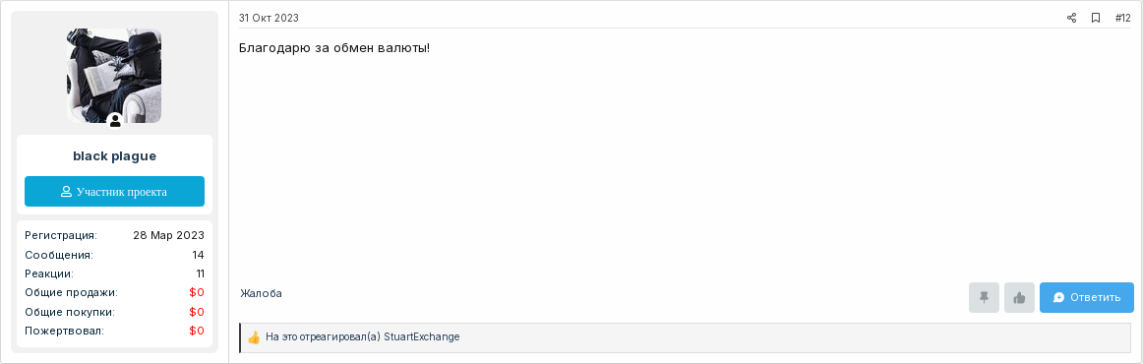Open the black plague username link
The height and width of the screenshot is (364, 1143).
point(114,156)
